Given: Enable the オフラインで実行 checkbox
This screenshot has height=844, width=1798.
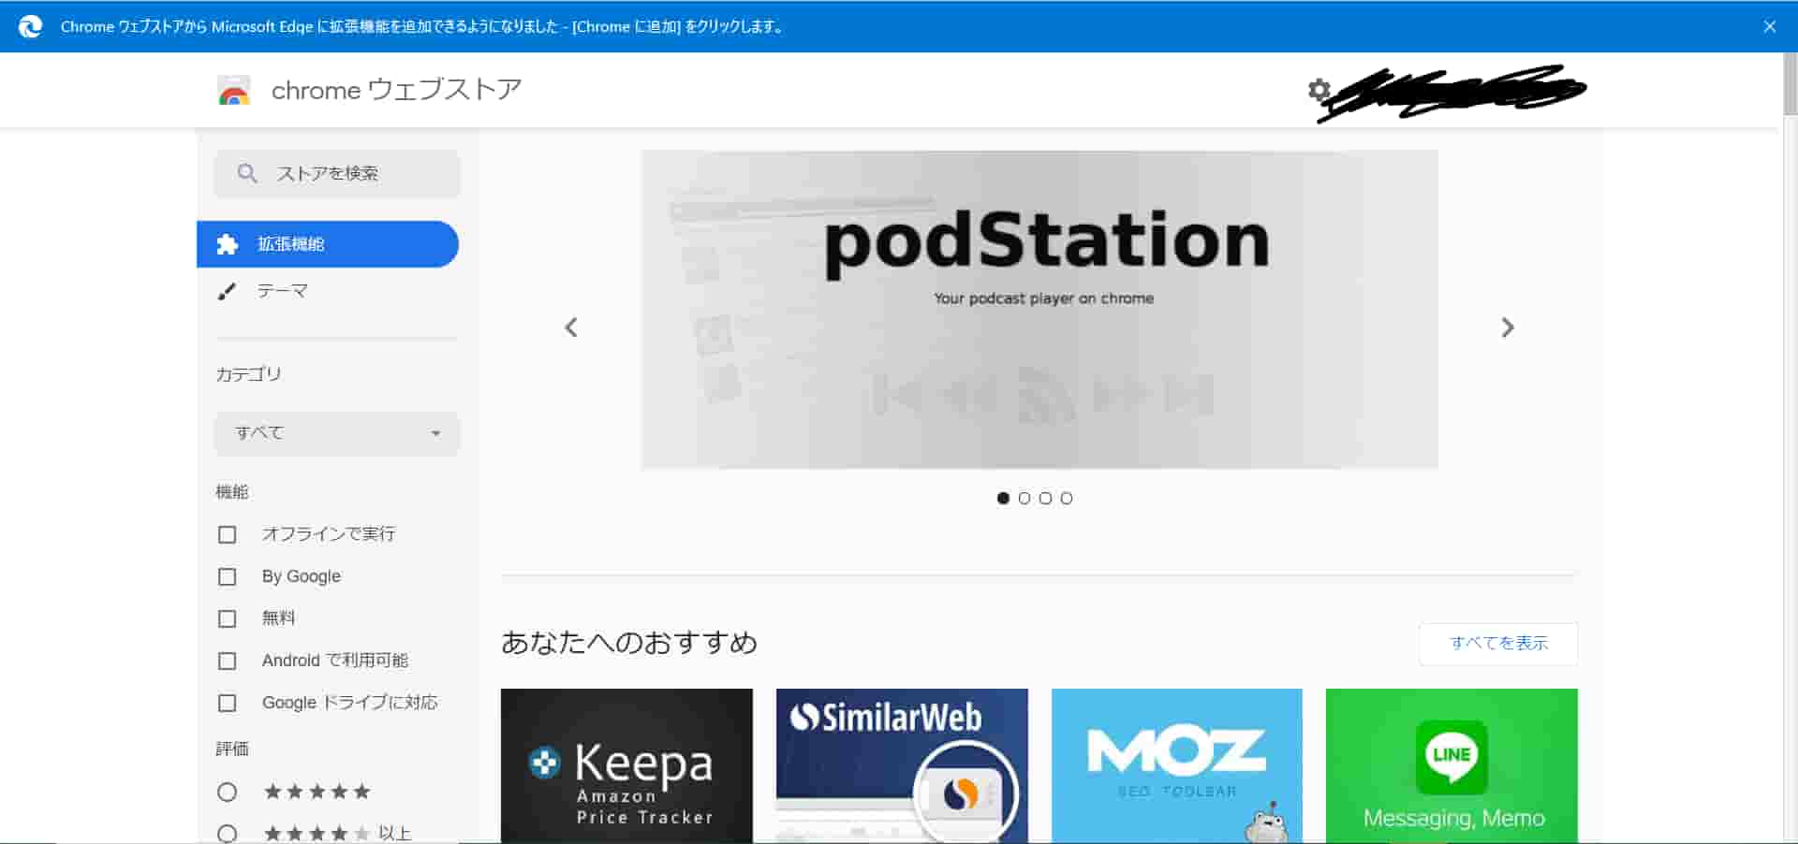Looking at the screenshot, I should coord(227,534).
